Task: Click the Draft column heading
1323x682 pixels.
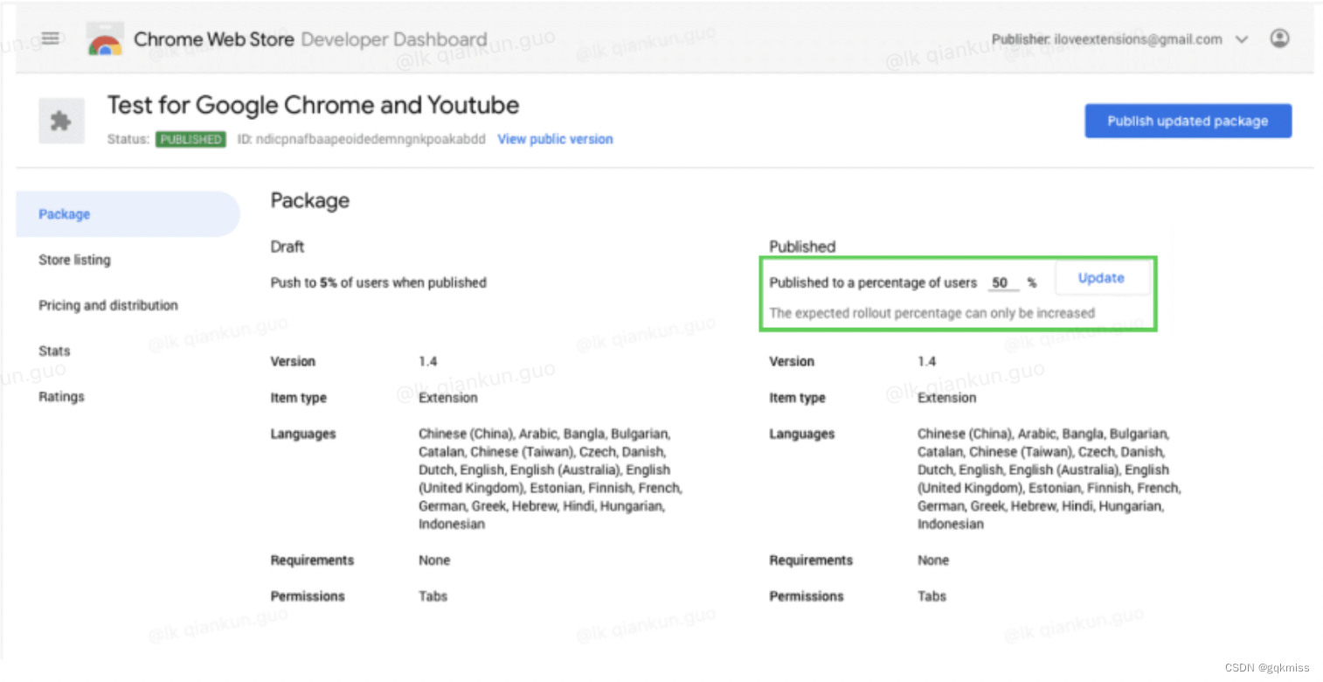Action: coord(287,247)
